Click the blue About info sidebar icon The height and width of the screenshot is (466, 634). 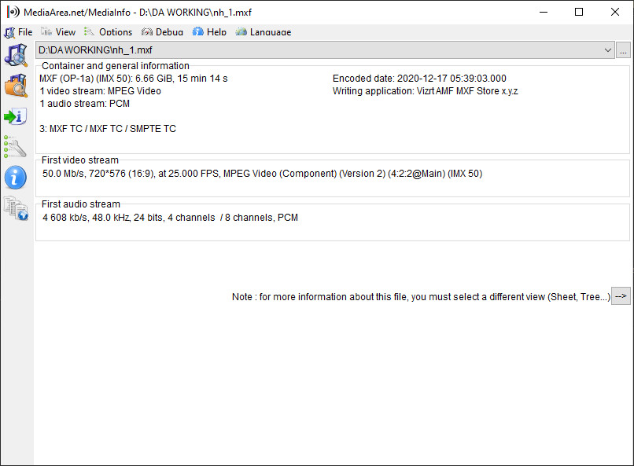[x=16, y=178]
